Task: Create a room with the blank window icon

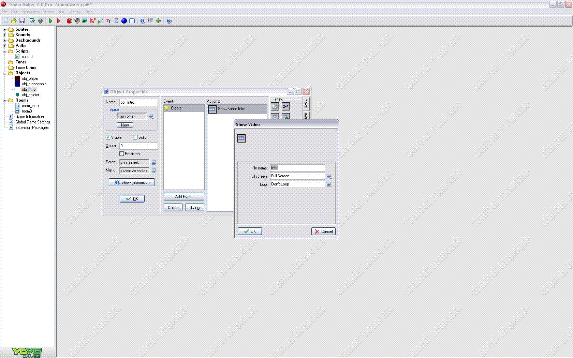Action: pyautogui.click(x=132, y=21)
